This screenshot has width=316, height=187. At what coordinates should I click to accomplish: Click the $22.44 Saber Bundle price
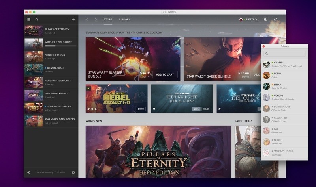[243, 73]
